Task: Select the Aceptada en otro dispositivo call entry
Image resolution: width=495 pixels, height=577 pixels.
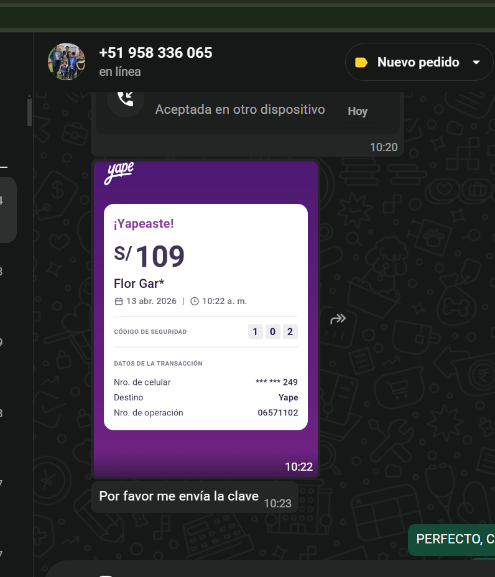Action: (x=240, y=109)
